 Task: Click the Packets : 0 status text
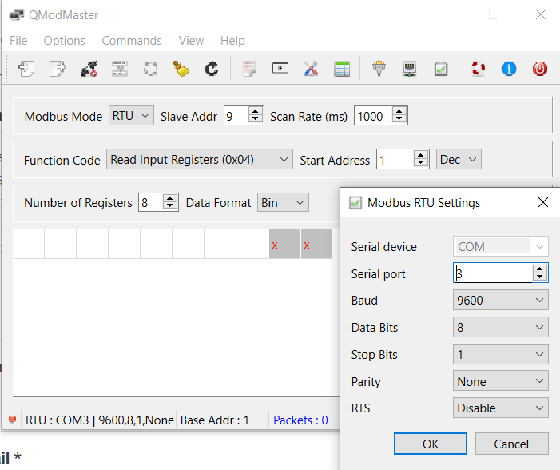[x=300, y=420]
